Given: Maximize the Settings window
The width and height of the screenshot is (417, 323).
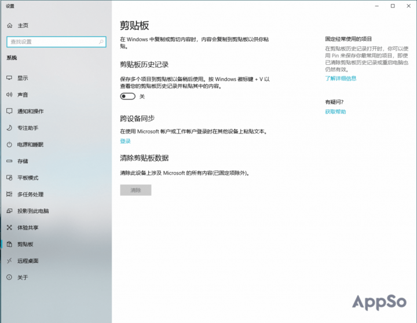Looking at the screenshot, I should click(x=393, y=6).
